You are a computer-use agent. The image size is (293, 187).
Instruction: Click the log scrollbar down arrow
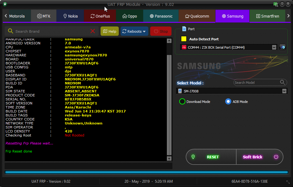tap(169, 158)
